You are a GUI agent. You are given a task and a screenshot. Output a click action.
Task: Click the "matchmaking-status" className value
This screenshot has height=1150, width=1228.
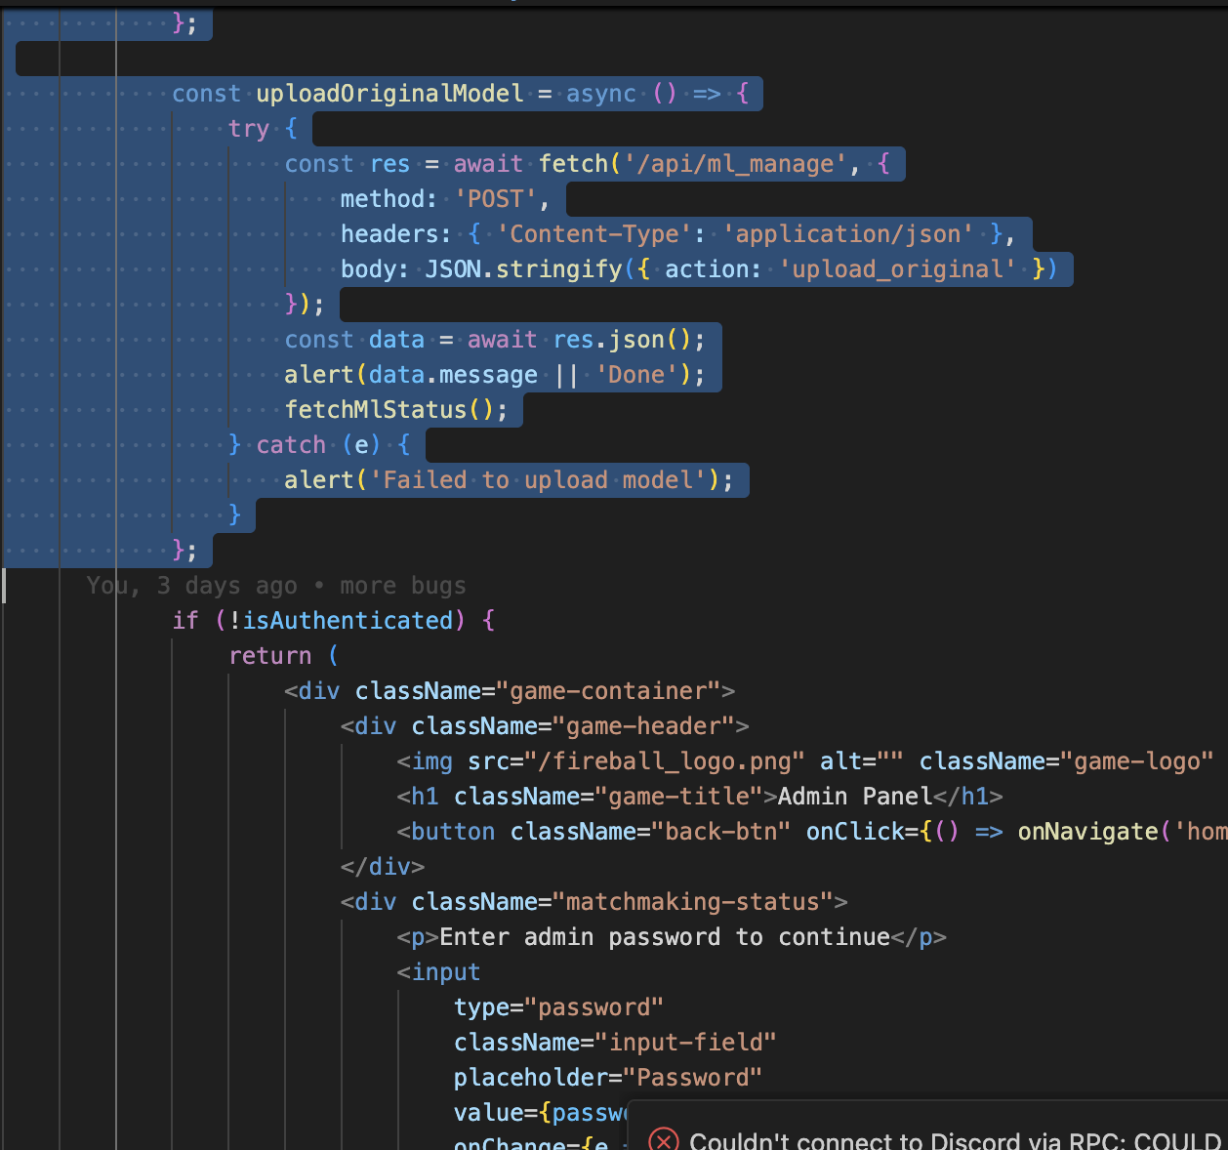click(x=693, y=902)
